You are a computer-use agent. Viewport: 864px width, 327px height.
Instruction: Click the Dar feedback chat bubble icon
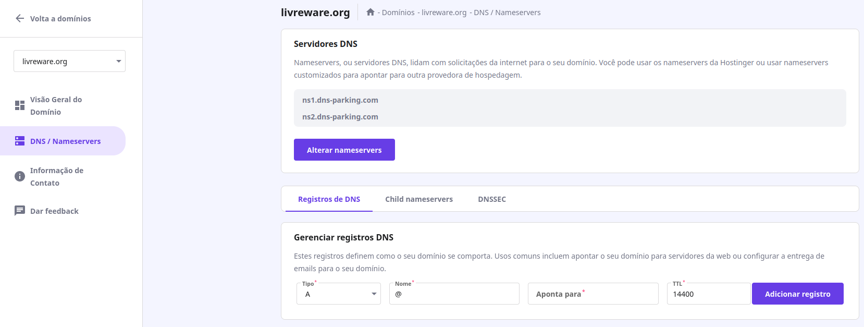pyautogui.click(x=20, y=211)
